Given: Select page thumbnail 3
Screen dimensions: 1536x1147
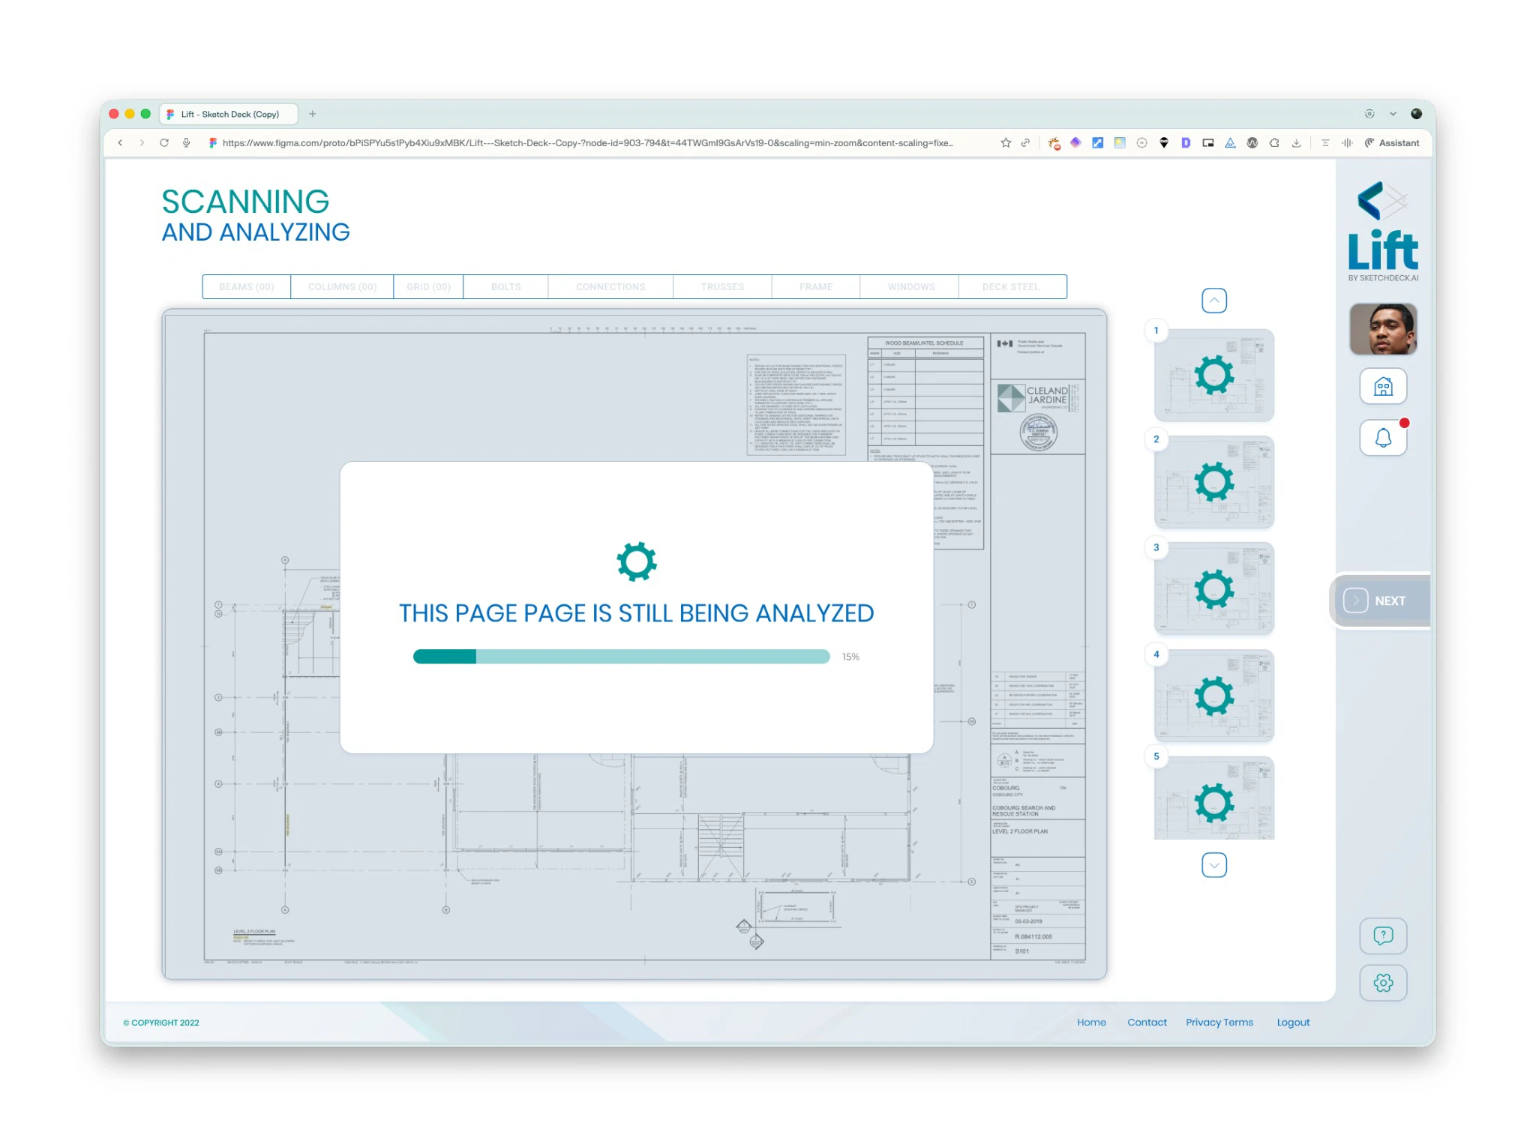Looking at the screenshot, I should pyautogui.click(x=1214, y=588).
